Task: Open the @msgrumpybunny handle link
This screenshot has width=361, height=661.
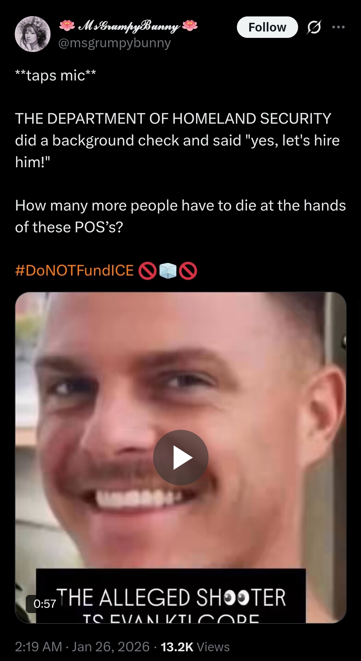Action: click(x=114, y=43)
